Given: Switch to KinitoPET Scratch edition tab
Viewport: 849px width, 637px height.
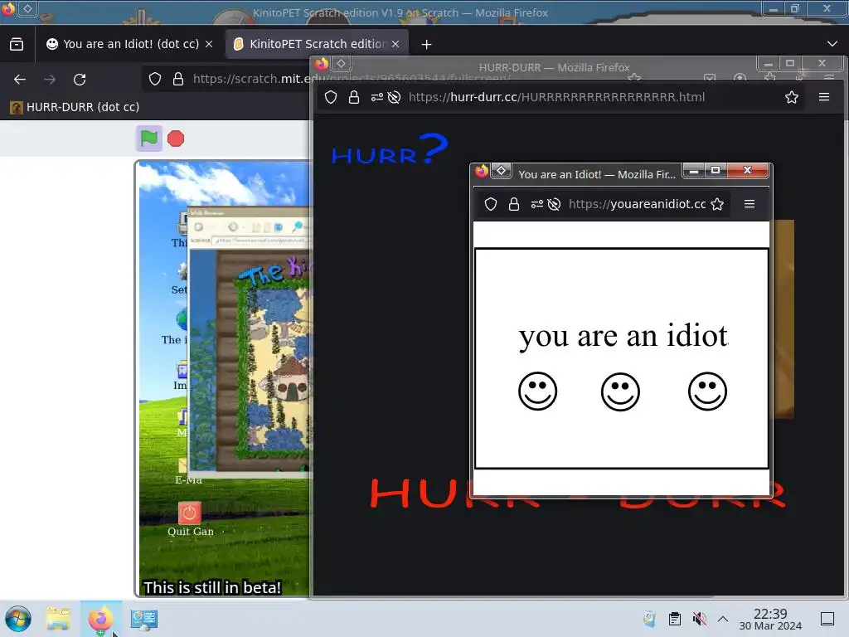Looking at the screenshot, I should (311, 44).
